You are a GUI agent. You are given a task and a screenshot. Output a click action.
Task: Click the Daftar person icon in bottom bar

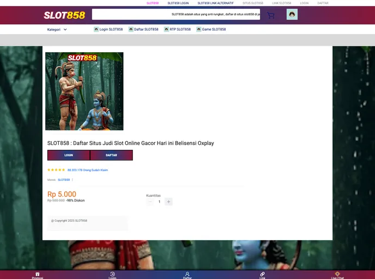coord(187,274)
